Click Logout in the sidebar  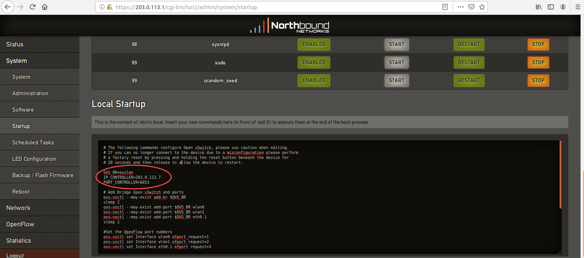(40, 254)
